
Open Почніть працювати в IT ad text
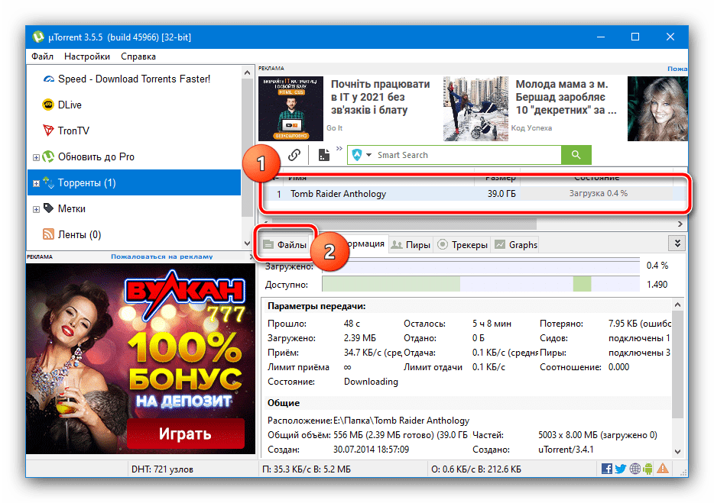tap(380, 98)
